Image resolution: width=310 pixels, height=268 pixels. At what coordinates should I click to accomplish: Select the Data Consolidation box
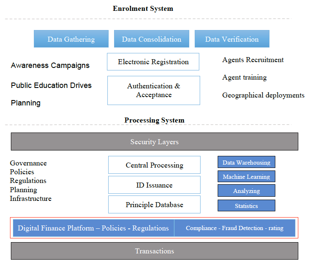[152, 39]
